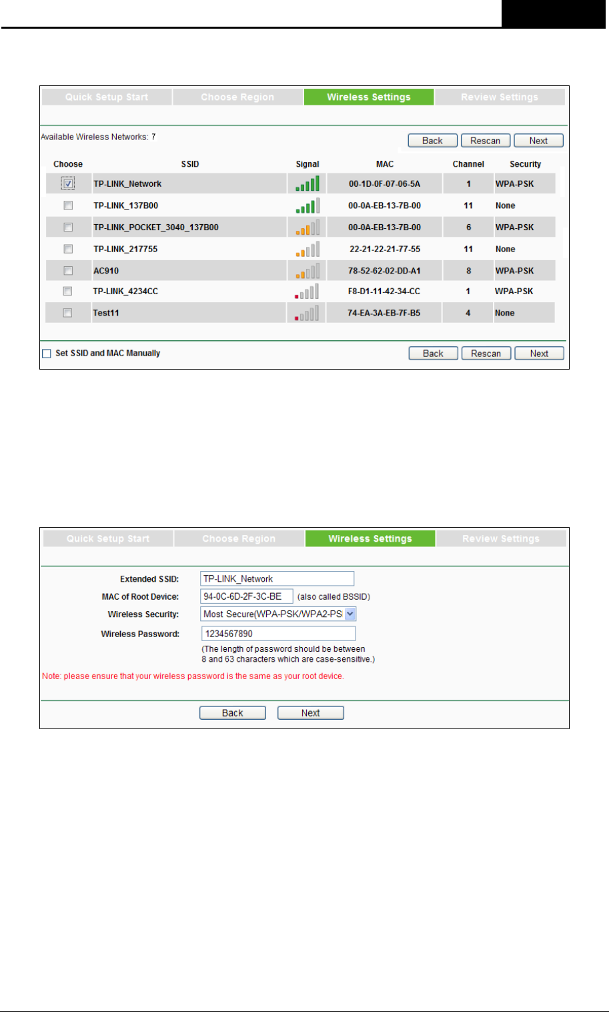
Task: Click the top Back button above network list
Action: coord(433,141)
